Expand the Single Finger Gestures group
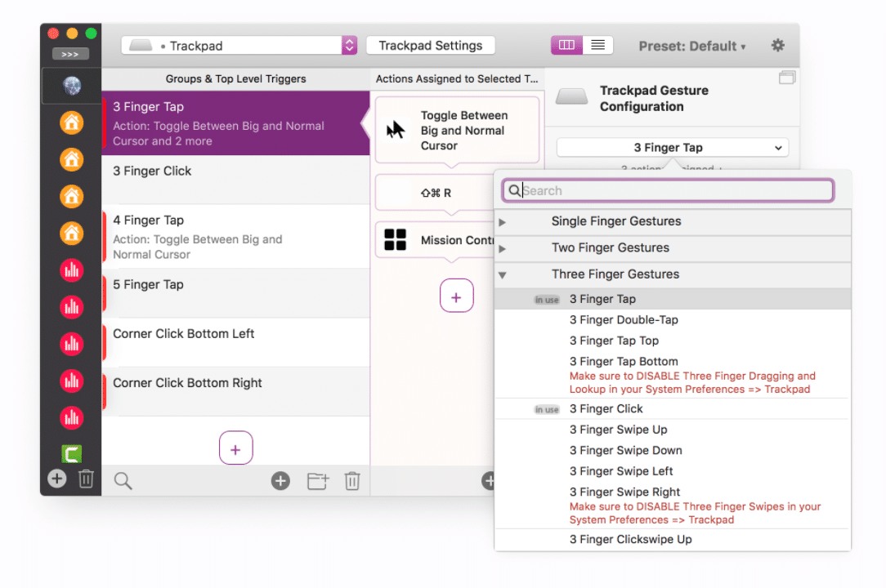The width and height of the screenshot is (886, 588). click(503, 222)
